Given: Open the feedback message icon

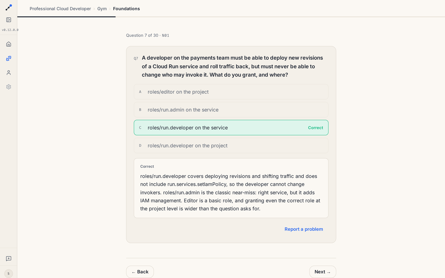Looking at the screenshot, I should (9, 259).
